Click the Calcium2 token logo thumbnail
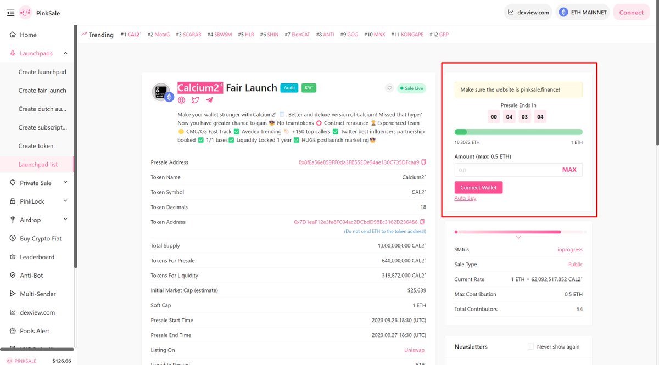This screenshot has width=659, height=365. tap(161, 92)
